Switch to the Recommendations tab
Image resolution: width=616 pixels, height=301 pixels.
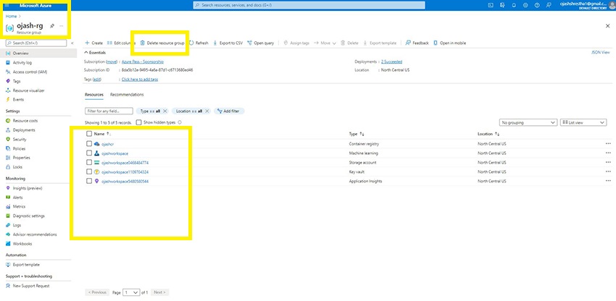(127, 95)
